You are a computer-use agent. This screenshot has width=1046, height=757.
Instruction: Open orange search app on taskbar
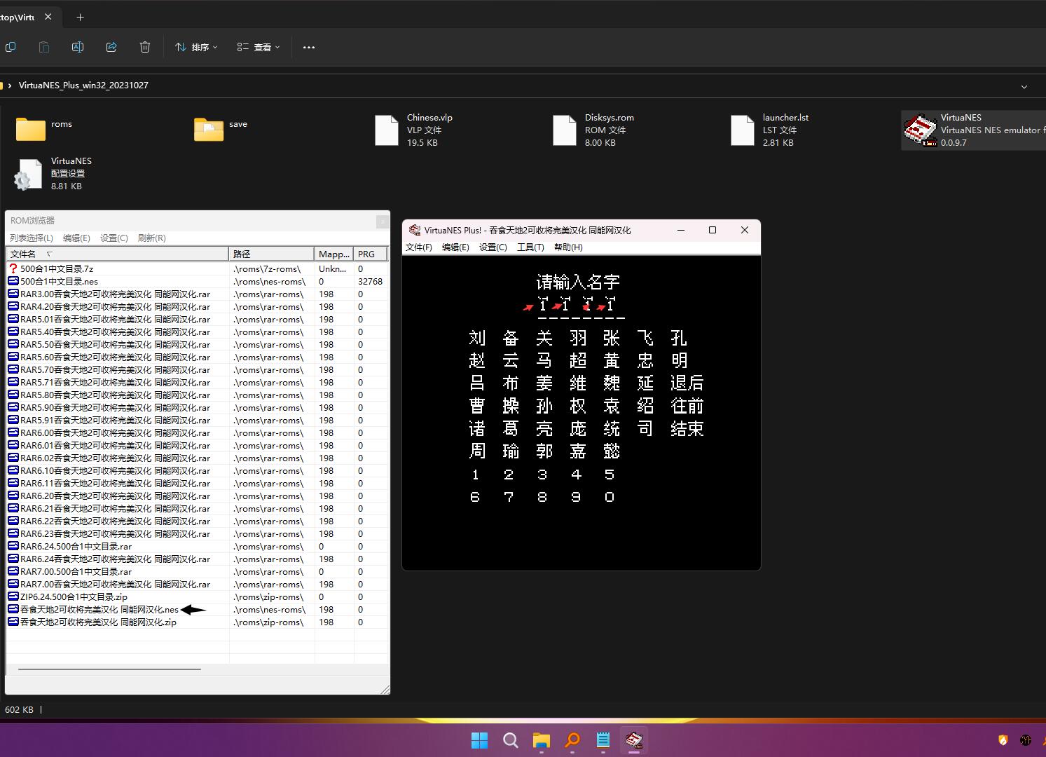tap(572, 740)
